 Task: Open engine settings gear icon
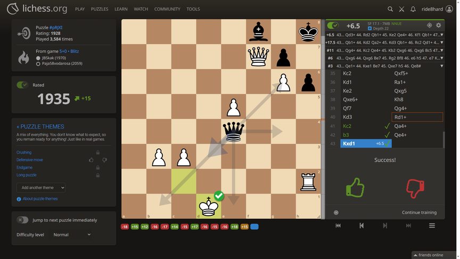tap(439, 25)
